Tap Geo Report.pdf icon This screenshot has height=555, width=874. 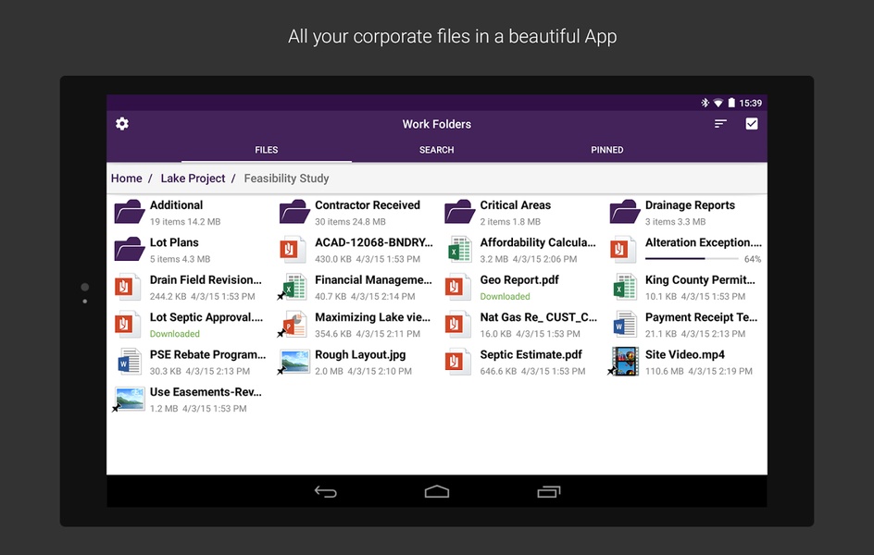(x=458, y=287)
